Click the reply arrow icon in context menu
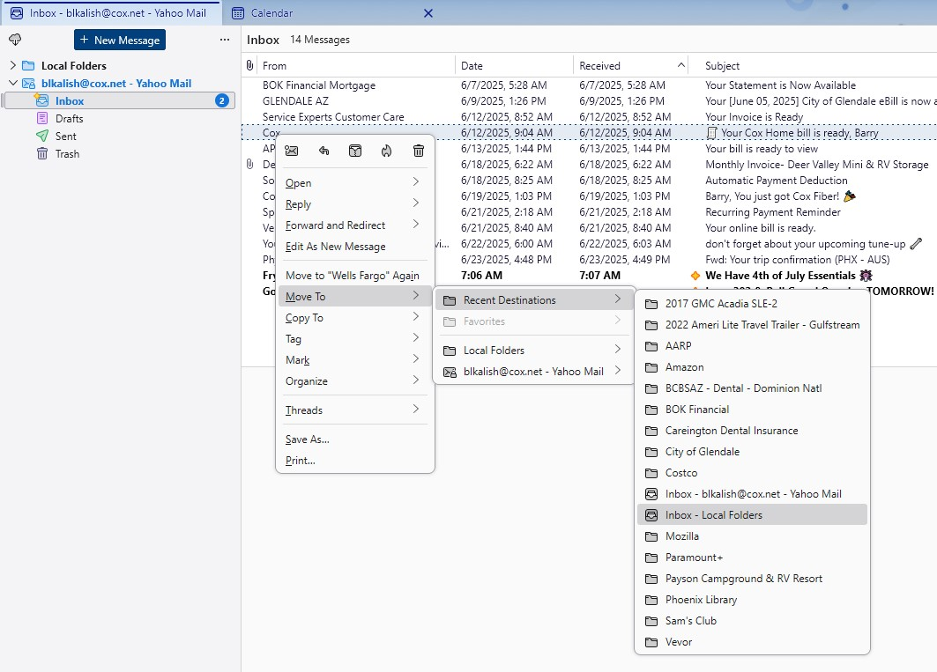The width and height of the screenshot is (937, 672). coord(323,151)
